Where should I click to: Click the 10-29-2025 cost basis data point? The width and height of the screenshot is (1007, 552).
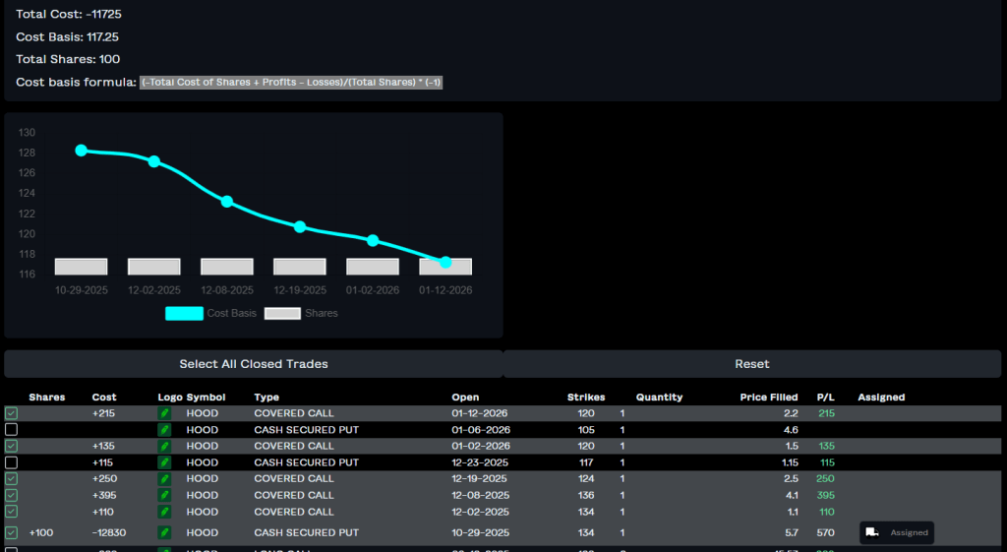point(82,151)
